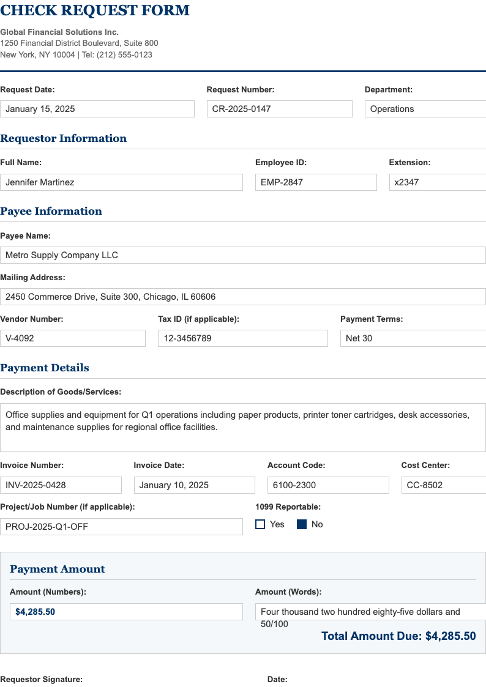Viewport: 486px width, 687px height.
Task: Select the Extension field showing x2347
Action: [x=437, y=182]
